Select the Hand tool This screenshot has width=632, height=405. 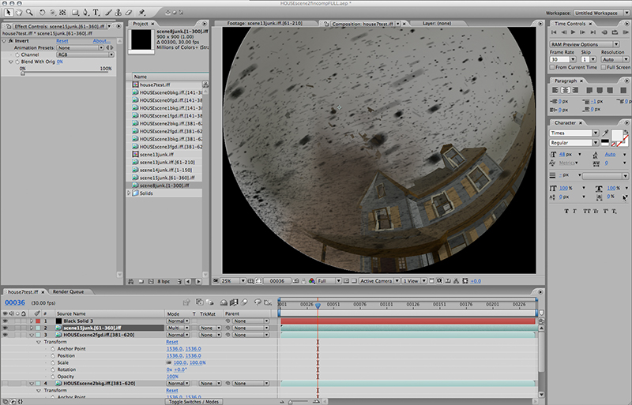click(18, 13)
